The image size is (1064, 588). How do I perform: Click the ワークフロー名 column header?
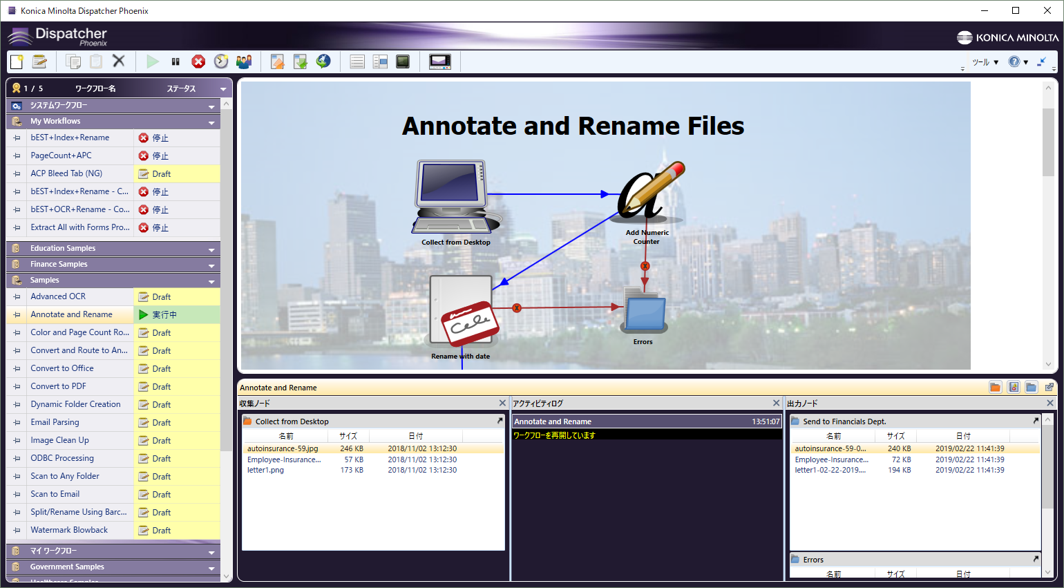(x=95, y=88)
